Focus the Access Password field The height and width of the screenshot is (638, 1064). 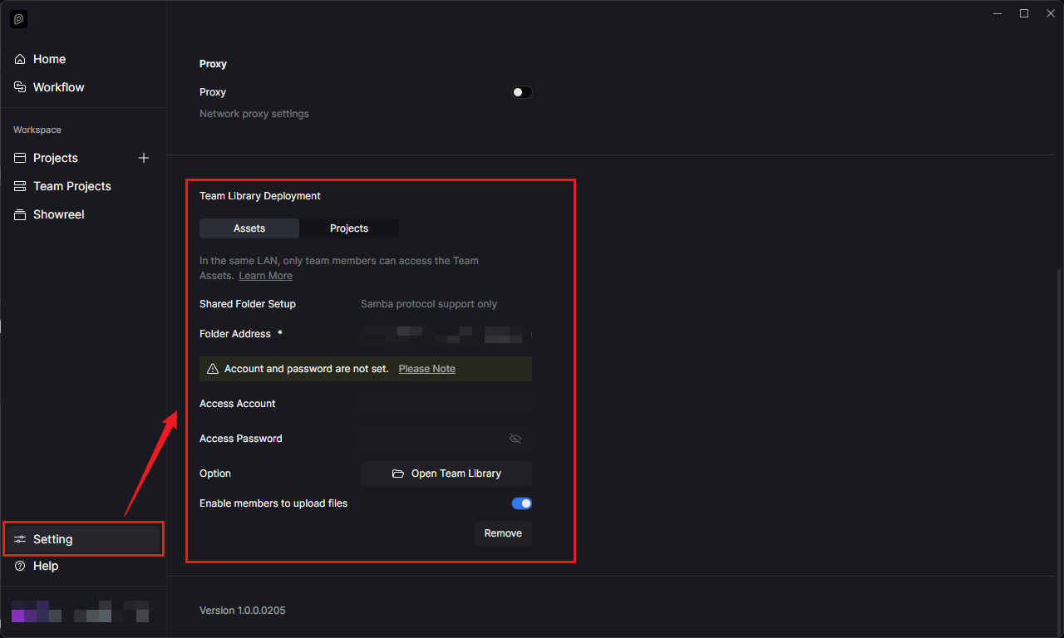(432, 439)
